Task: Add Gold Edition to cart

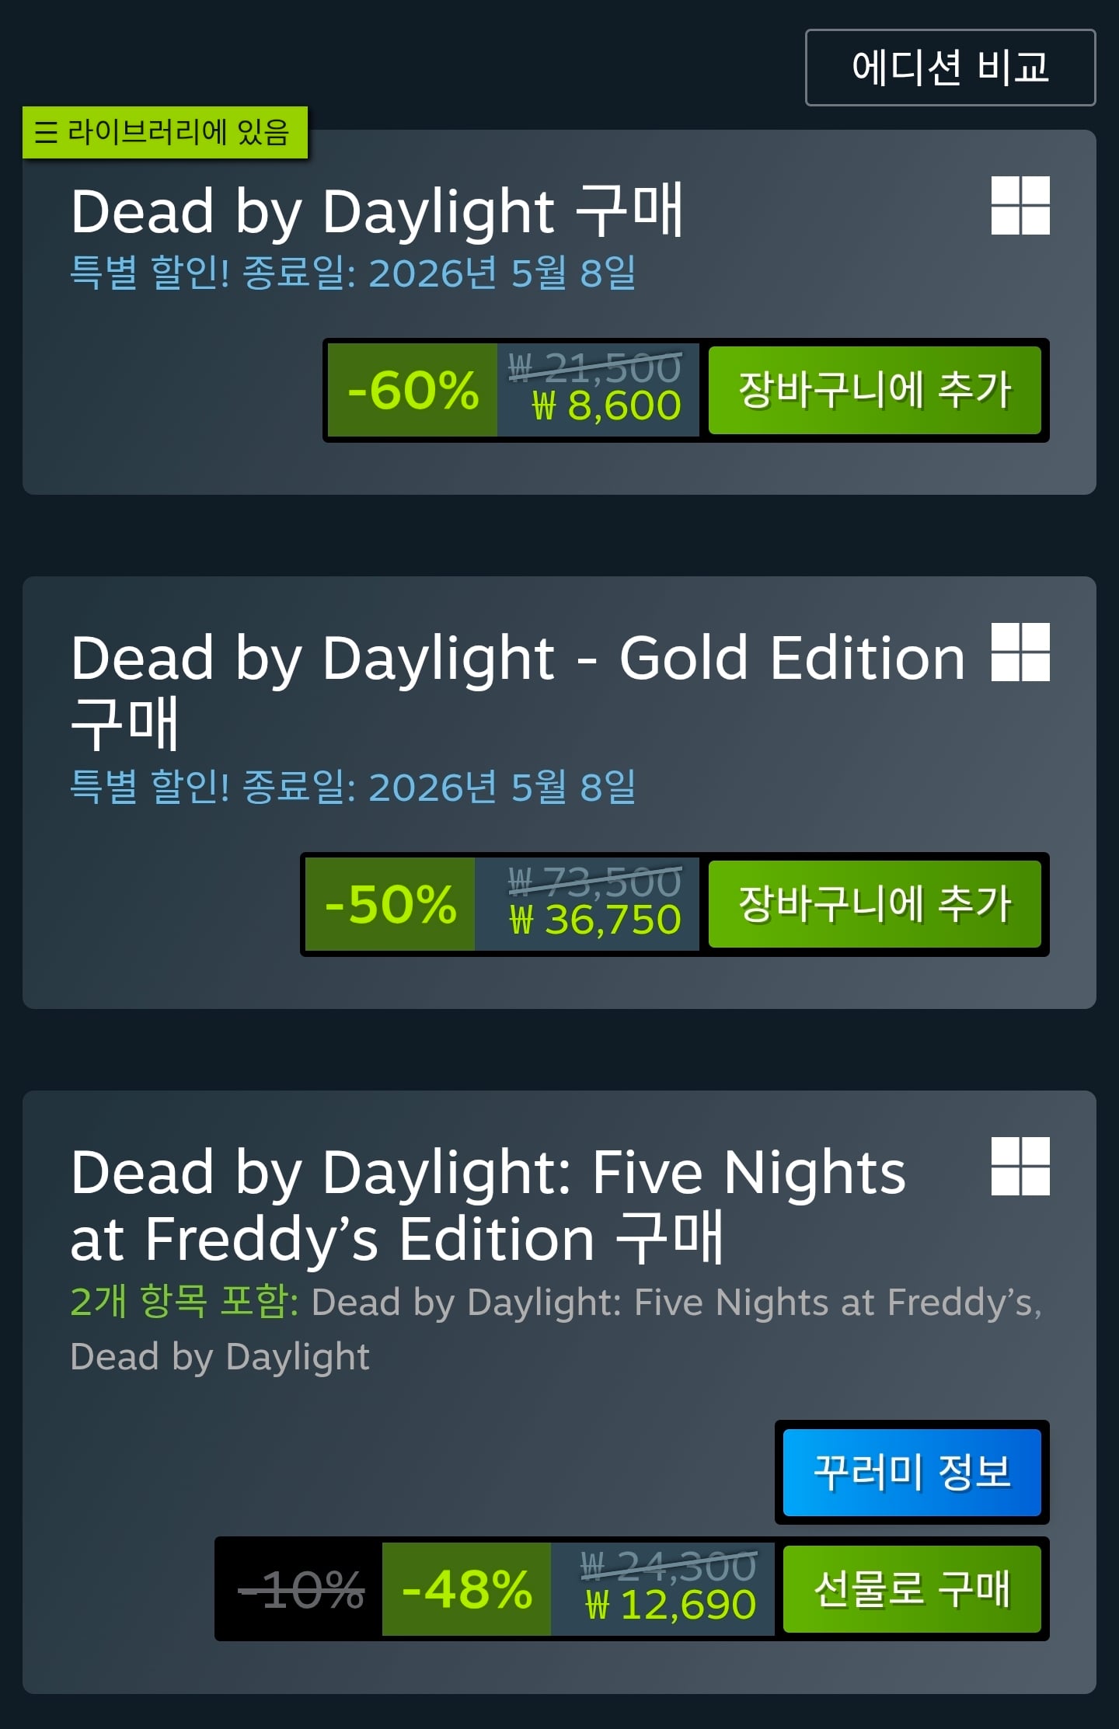Action: (874, 904)
